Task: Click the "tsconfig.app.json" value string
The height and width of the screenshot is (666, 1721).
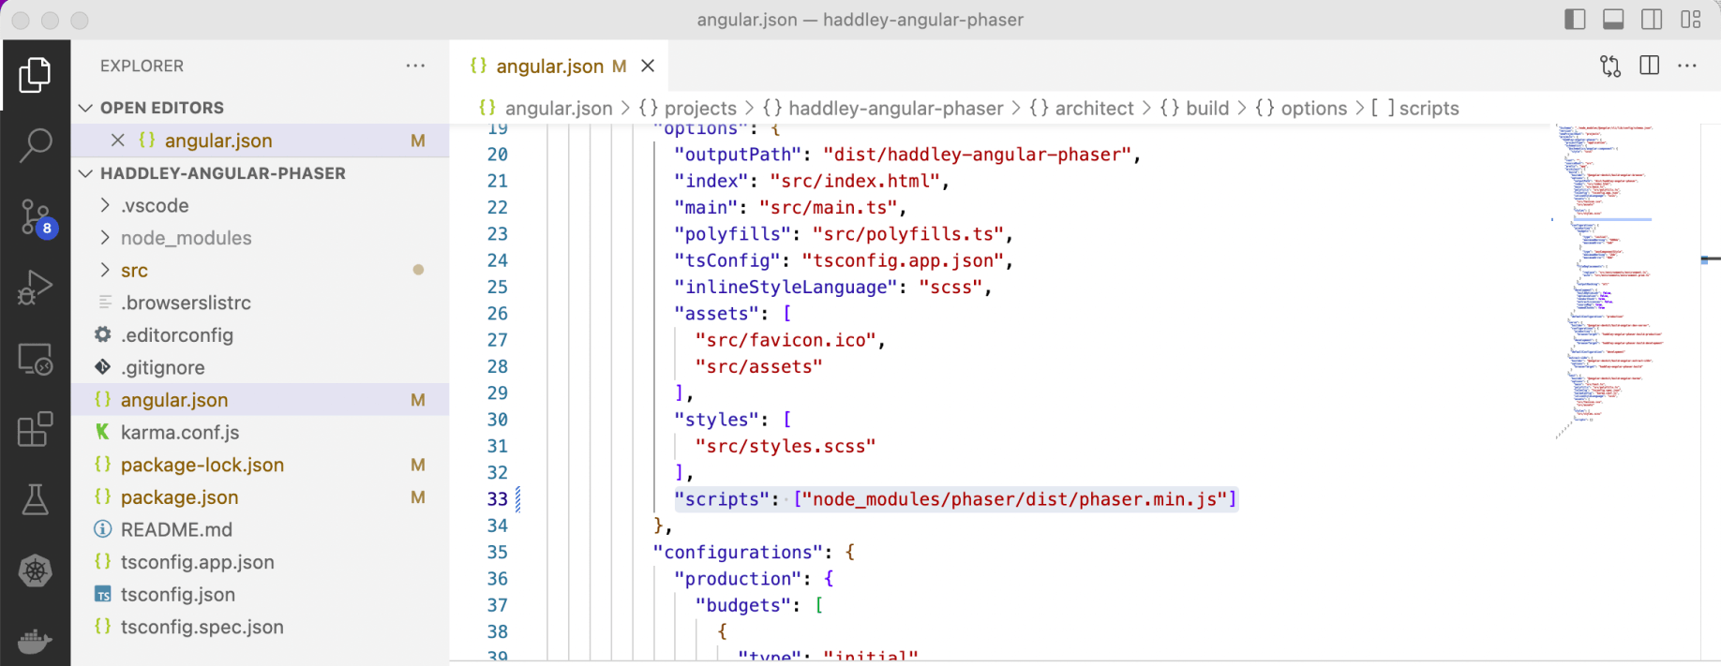Action: click(x=903, y=260)
